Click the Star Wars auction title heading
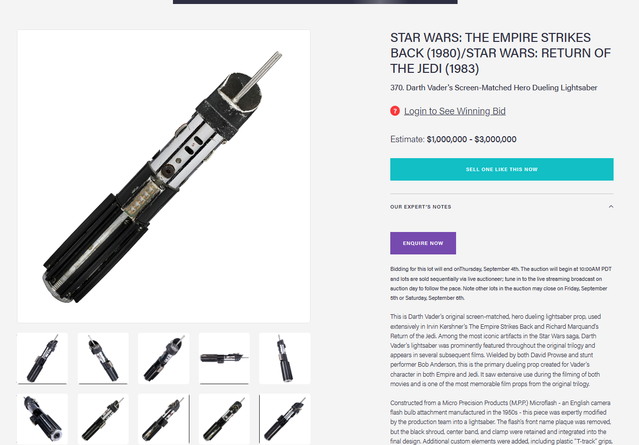The image size is (639, 445). [x=500, y=53]
